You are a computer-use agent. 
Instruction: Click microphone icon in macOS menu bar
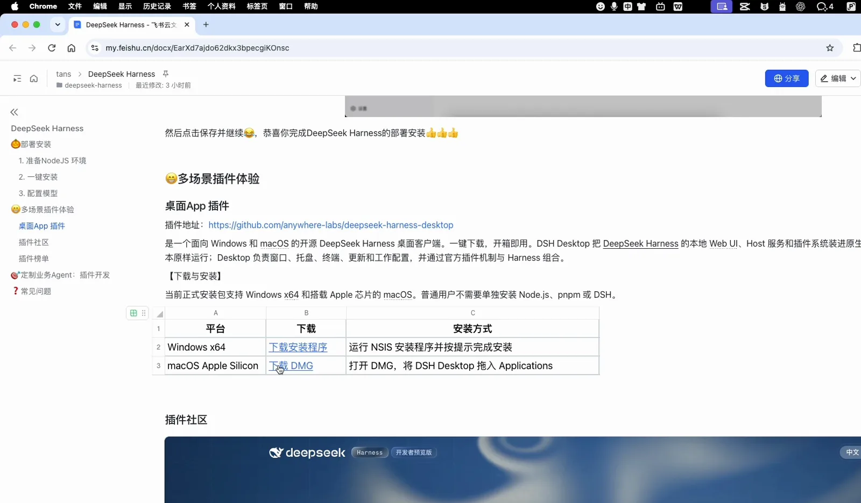point(614,6)
